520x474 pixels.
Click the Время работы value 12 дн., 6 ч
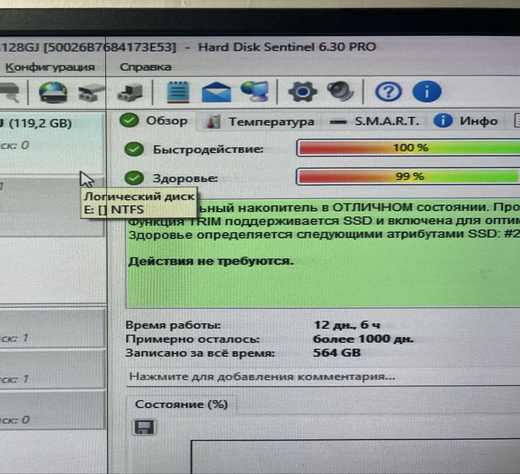tap(347, 325)
